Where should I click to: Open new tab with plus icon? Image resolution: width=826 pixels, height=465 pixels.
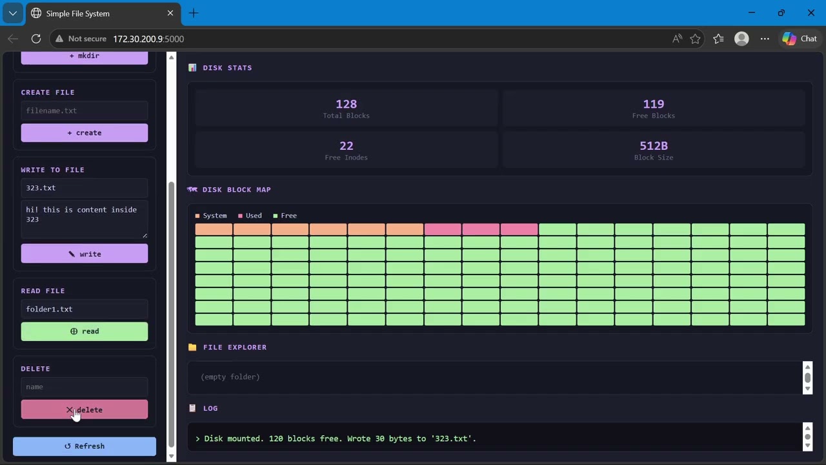click(x=194, y=13)
